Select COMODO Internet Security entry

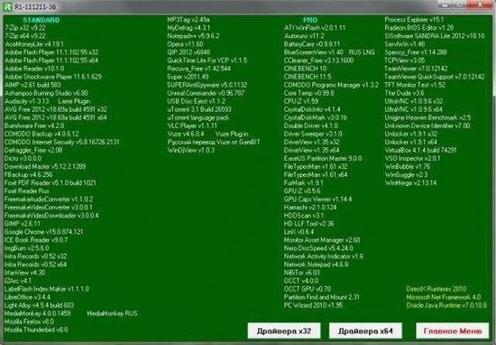pos(62,143)
